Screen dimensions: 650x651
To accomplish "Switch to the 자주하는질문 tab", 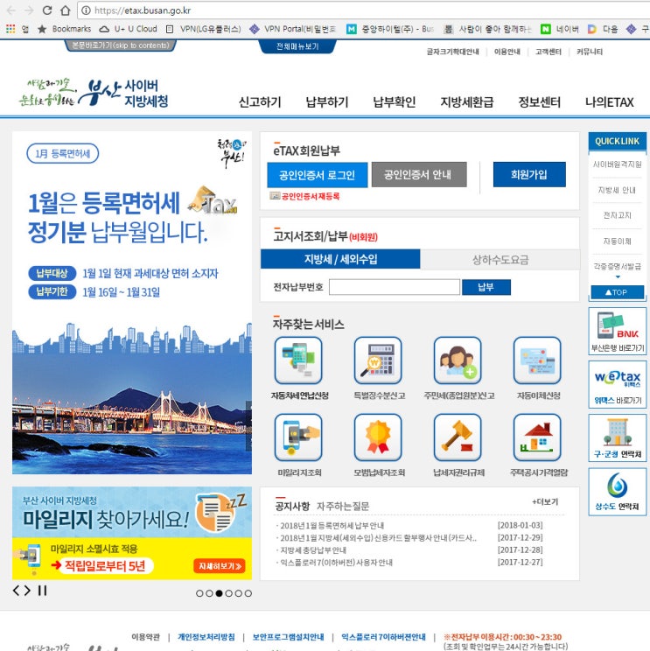I will pyautogui.click(x=343, y=506).
